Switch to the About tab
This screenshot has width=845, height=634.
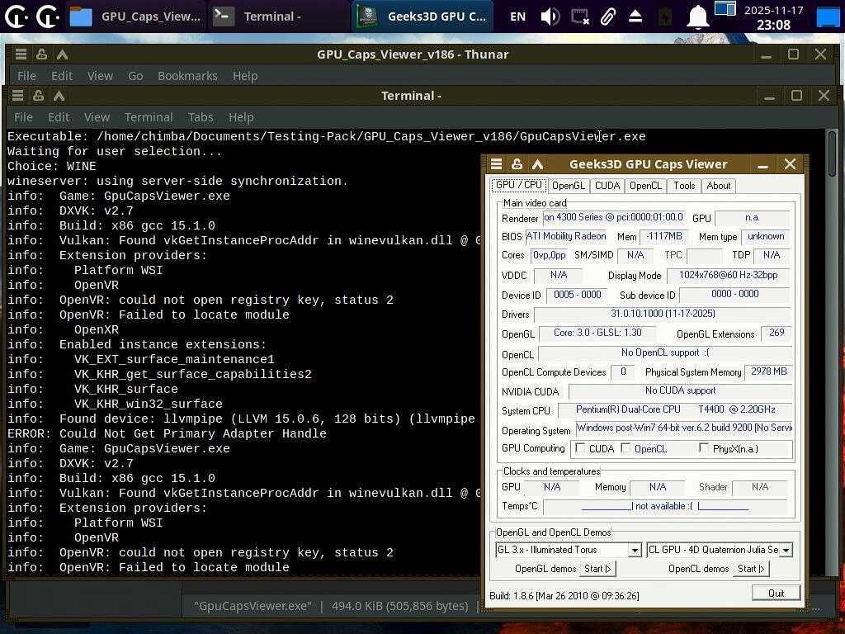719,186
